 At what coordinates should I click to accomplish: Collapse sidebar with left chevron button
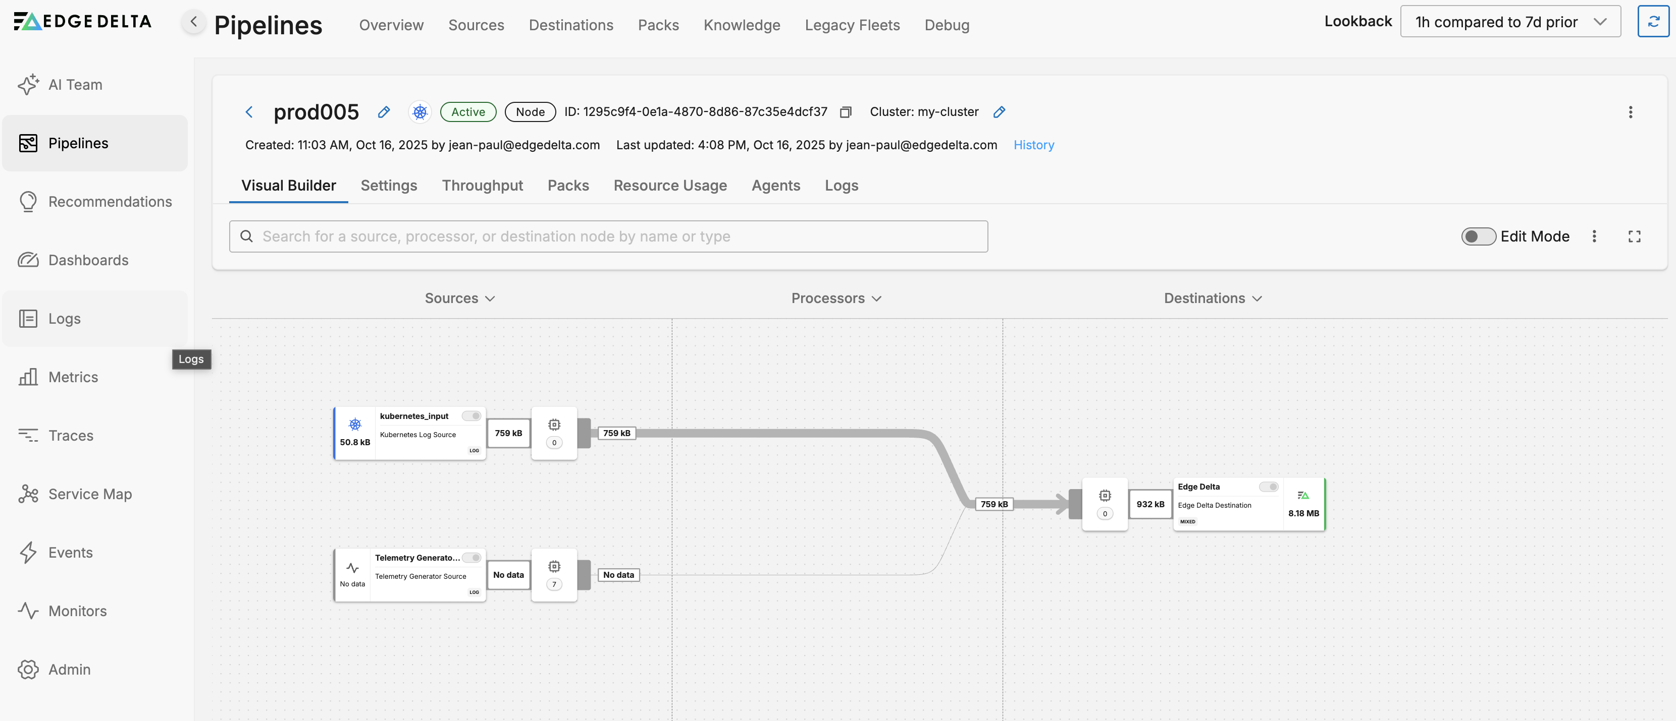[x=193, y=22]
